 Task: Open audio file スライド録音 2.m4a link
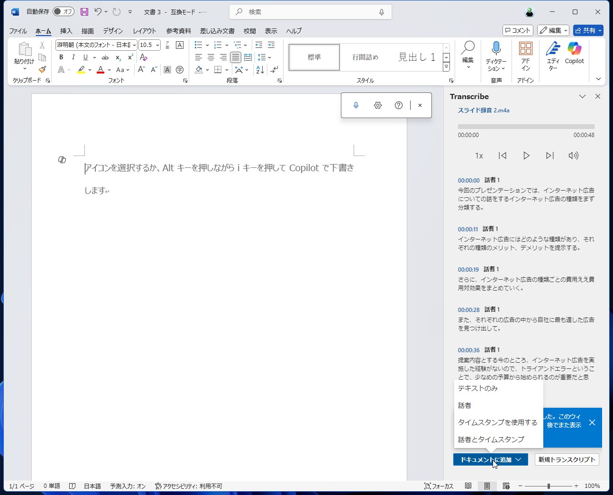point(484,110)
